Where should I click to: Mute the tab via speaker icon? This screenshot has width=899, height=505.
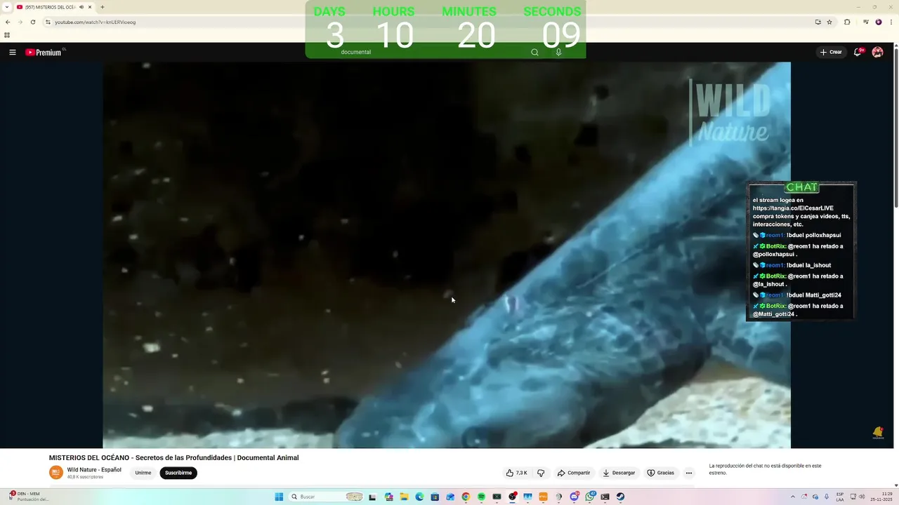point(81,7)
